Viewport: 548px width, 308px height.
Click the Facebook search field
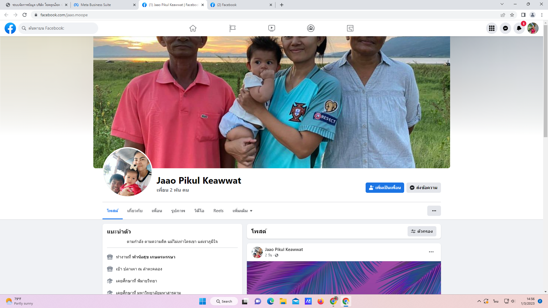[x=59, y=28]
